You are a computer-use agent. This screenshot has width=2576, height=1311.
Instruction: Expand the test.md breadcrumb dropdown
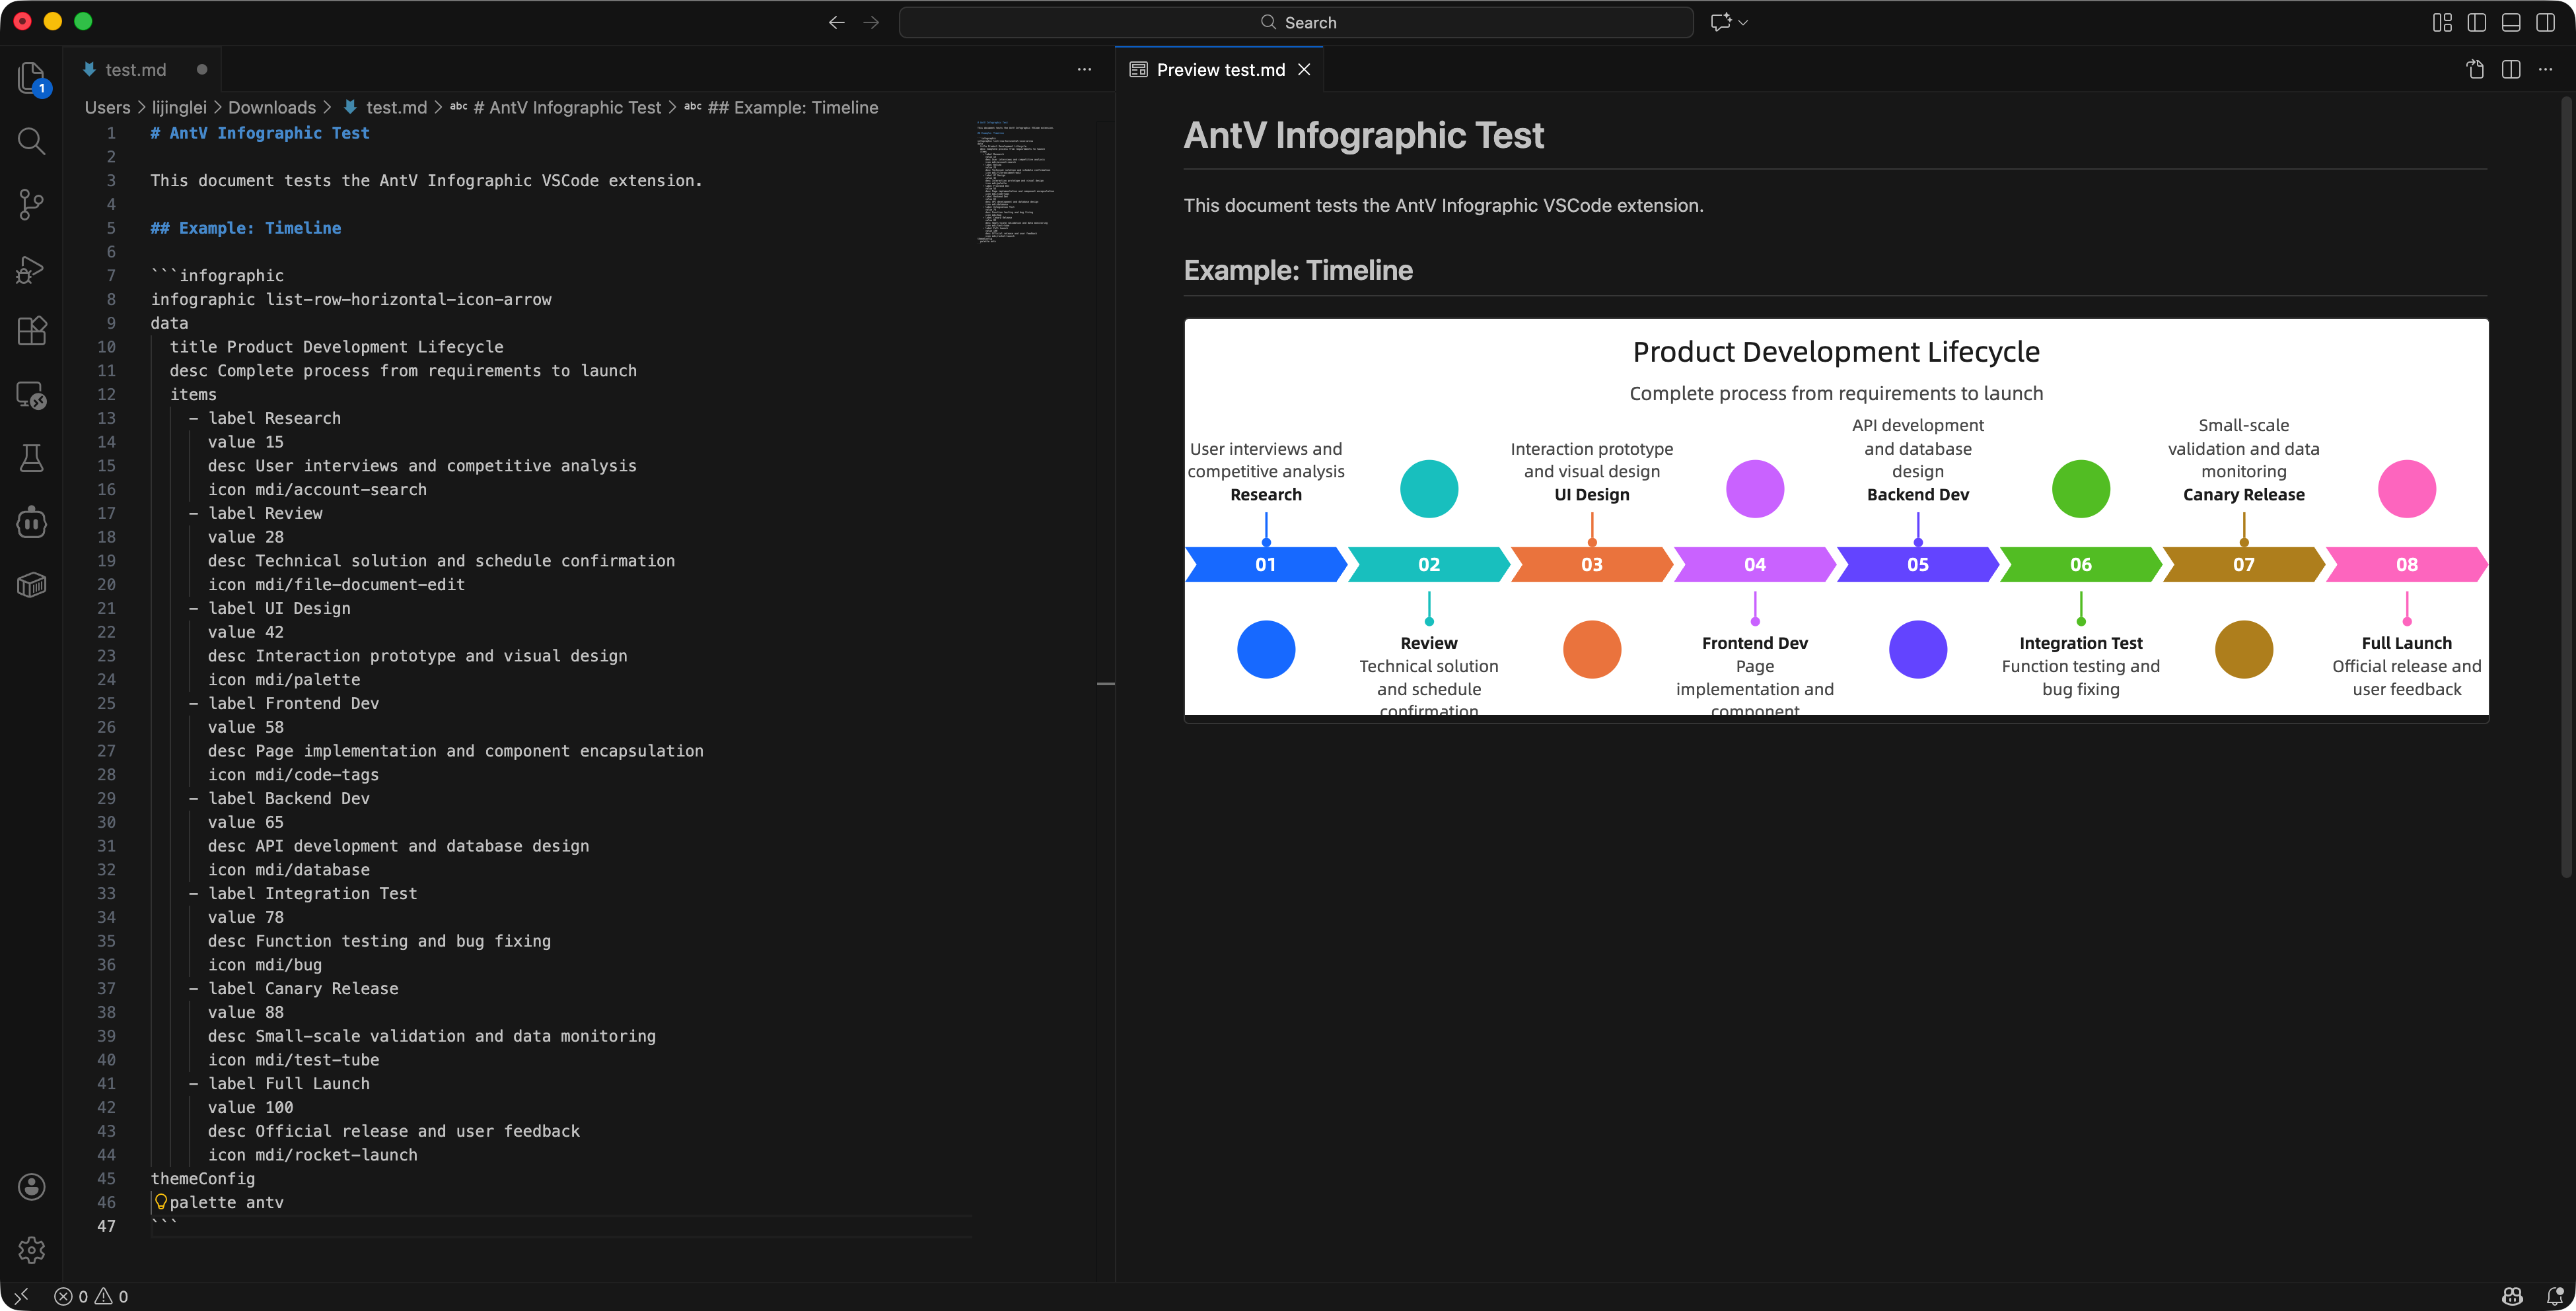[396, 107]
